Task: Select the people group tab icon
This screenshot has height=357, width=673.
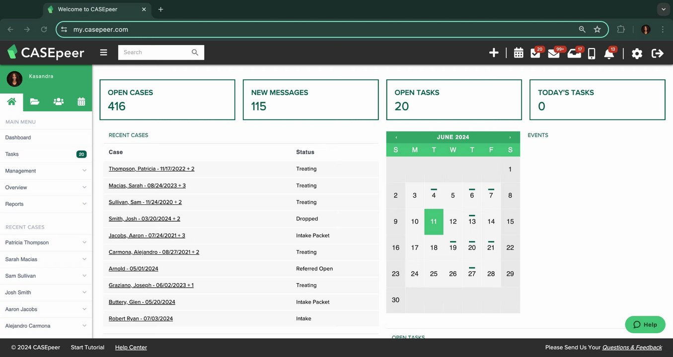Action: click(x=58, y=101)
